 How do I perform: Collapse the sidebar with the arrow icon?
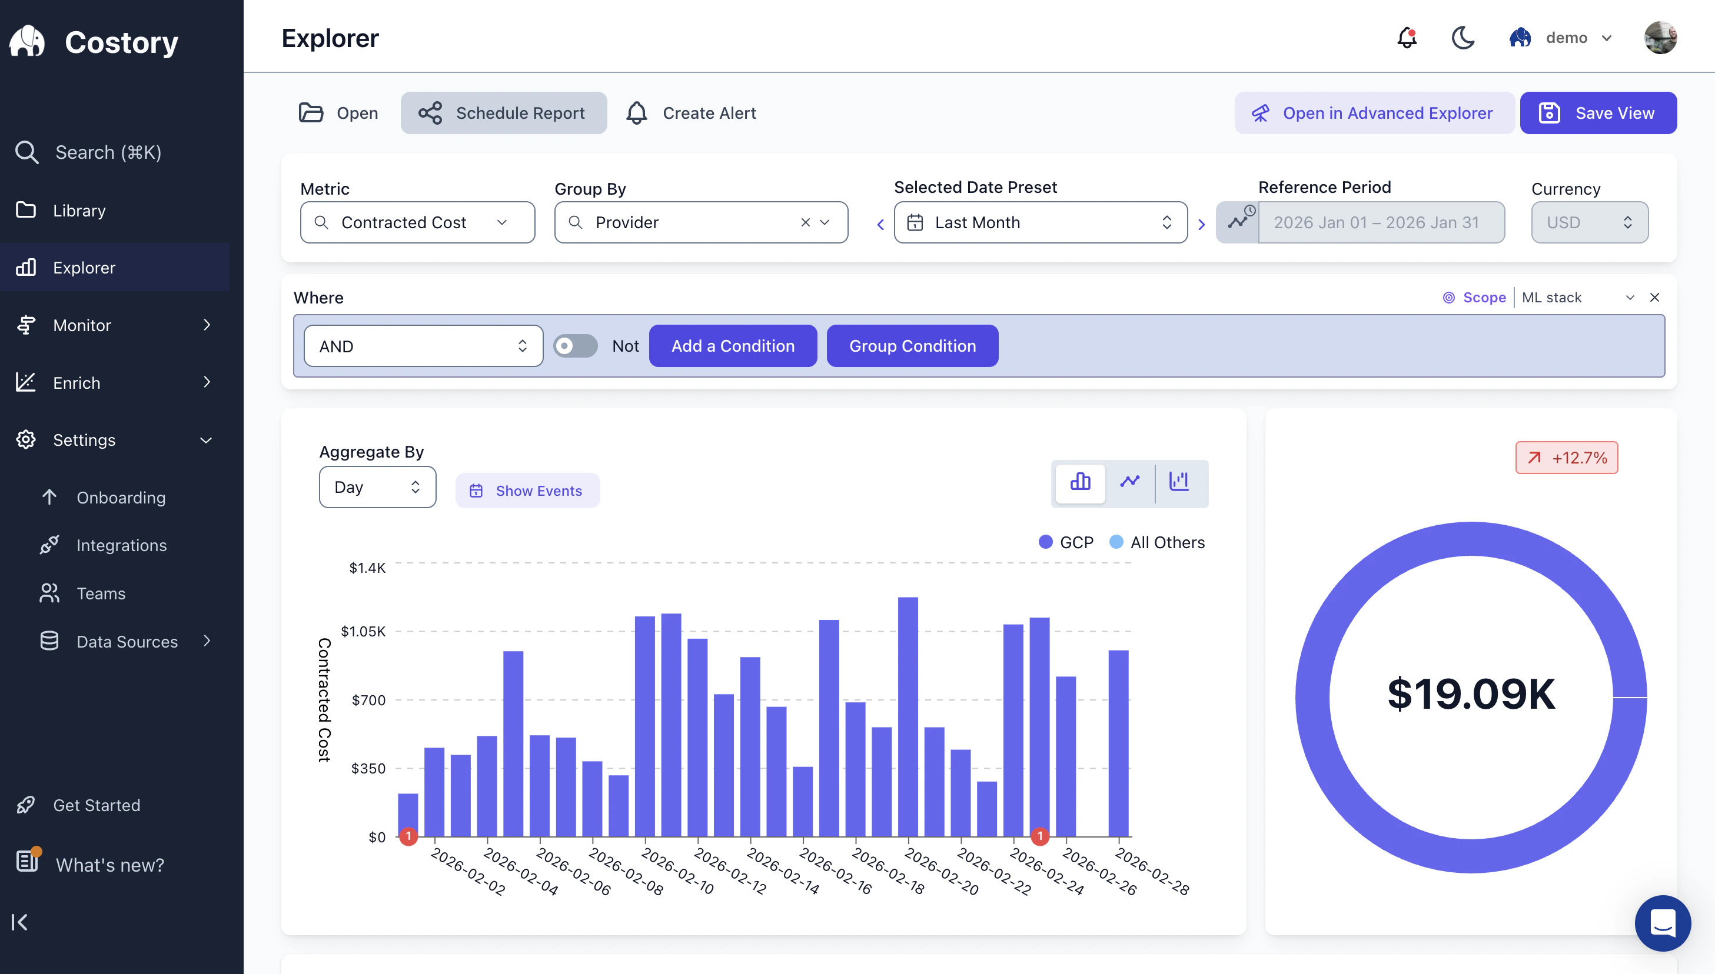21,922
